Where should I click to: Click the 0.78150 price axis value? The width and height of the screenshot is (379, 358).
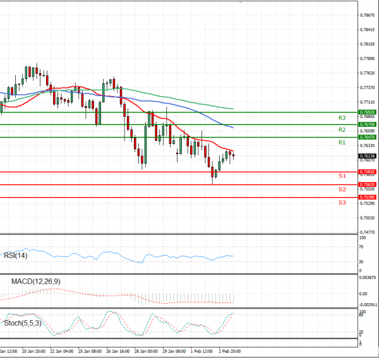(367, 44)
